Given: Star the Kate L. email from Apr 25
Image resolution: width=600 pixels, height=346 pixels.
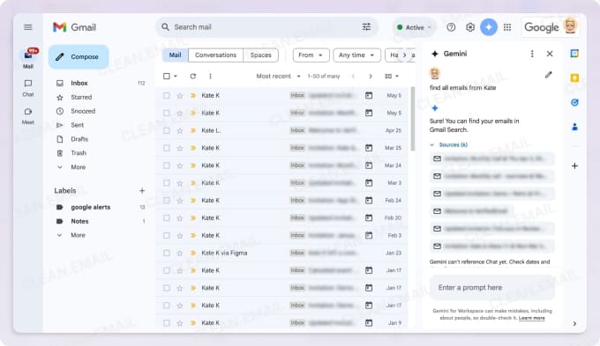Looking at the screenshot, I should (180, 130).
